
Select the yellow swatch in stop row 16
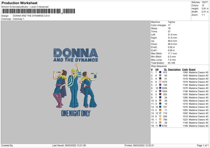click(160, 119)
